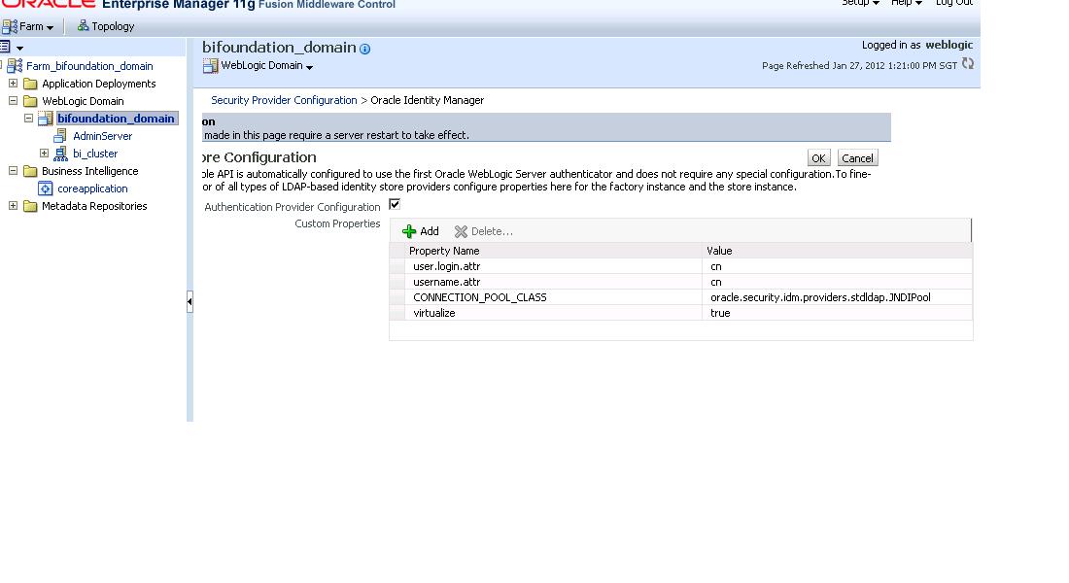Viewport: 1069px width, 583px height.
Task: Select the CONNECTION_POOL_CLASS property row
Action: pos(680,298)
